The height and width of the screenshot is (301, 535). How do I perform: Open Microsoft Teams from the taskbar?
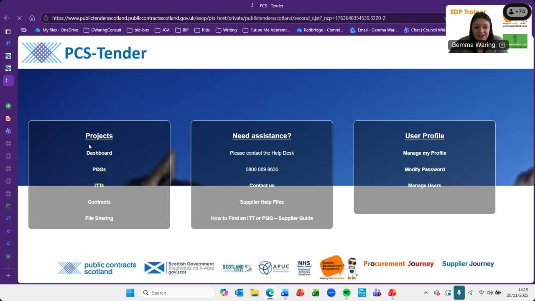377,293
